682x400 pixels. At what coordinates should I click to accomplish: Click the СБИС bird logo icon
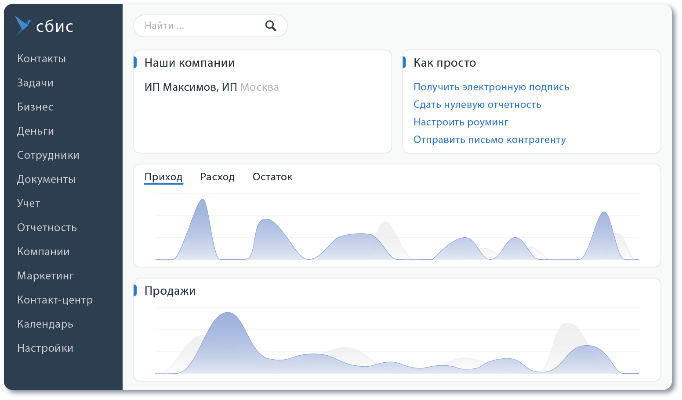pos(23,26)
